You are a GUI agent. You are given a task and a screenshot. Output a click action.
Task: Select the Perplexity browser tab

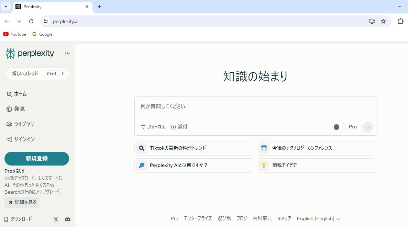pos(52,7)
